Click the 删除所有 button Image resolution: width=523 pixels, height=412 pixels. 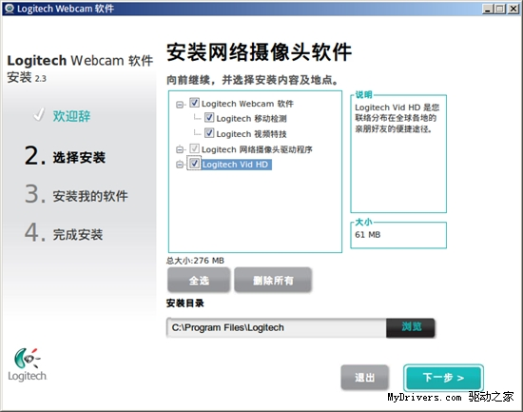(x=273, y=280)
